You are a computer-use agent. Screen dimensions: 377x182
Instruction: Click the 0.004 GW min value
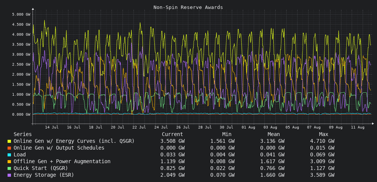[222, 155]
